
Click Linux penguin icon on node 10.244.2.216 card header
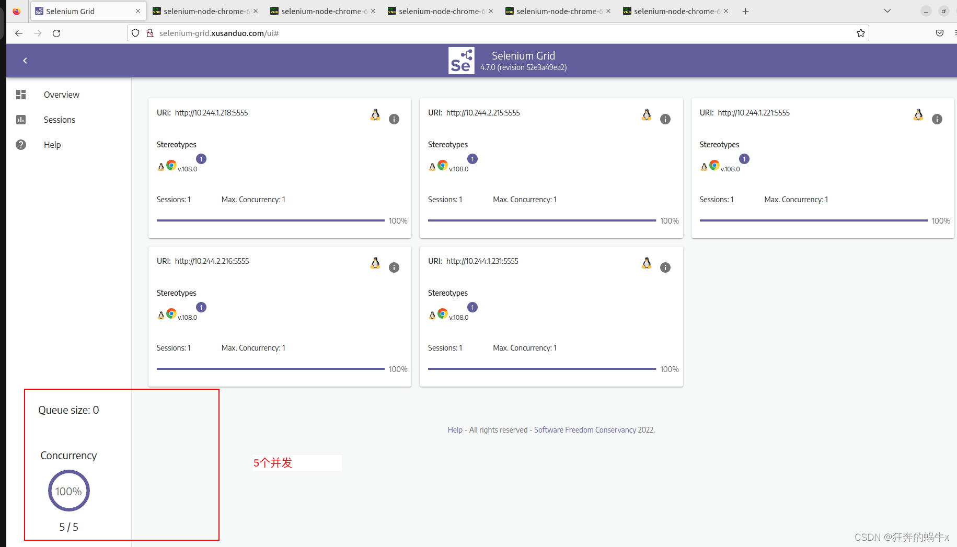375,263
